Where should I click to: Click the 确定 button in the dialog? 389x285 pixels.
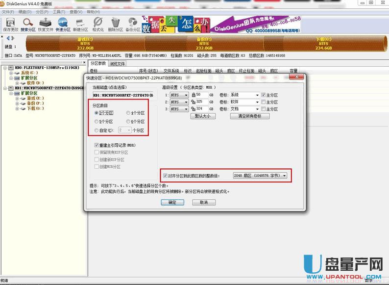click(x=172, y=202)
